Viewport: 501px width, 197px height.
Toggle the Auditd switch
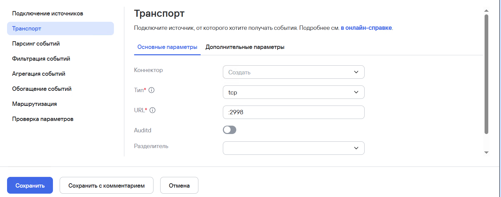point(230,130)
